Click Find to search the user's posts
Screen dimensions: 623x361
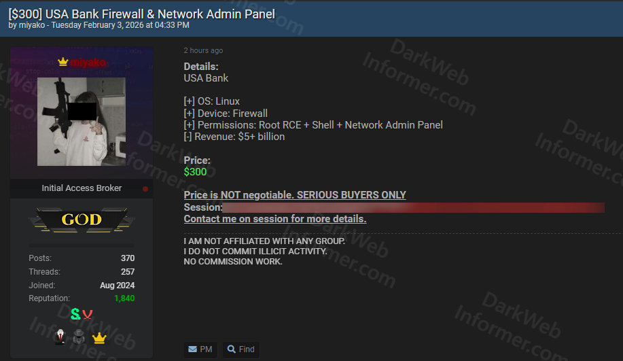(x=241, y=349)
